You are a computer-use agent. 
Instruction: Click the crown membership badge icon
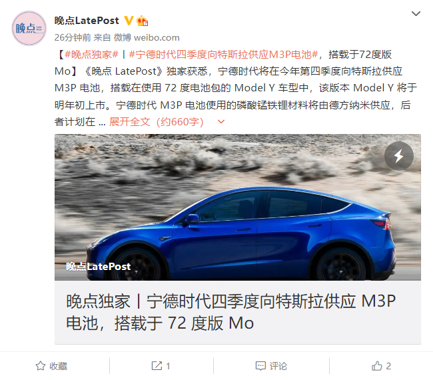tap(143, 21)
